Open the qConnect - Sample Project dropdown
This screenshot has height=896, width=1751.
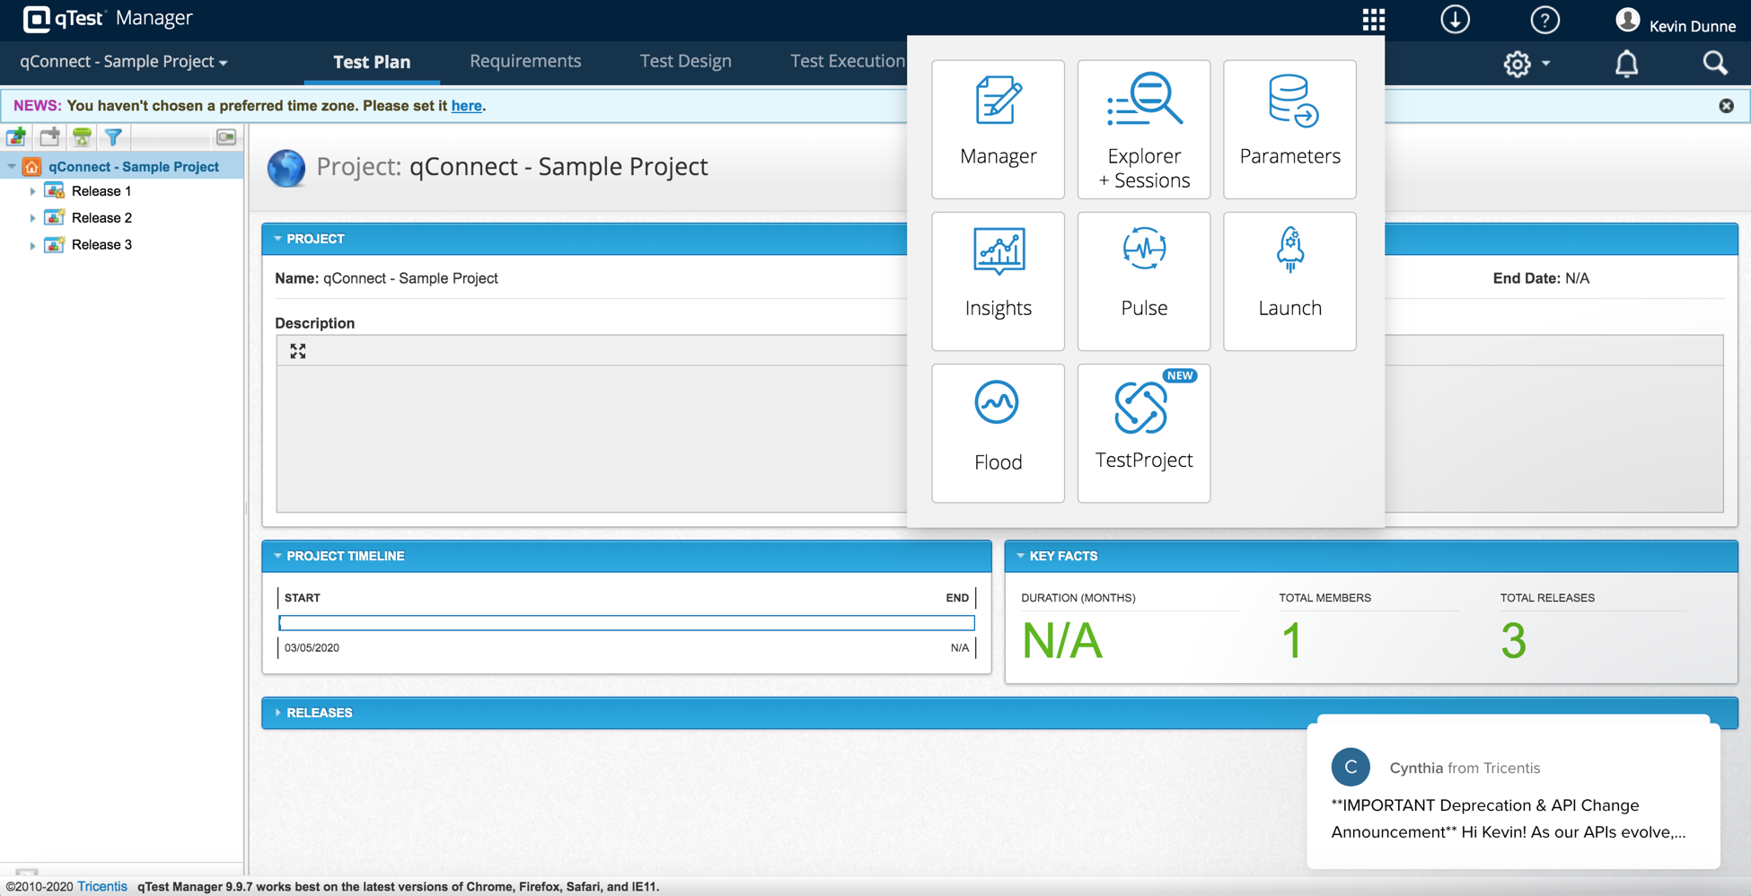(124, 62)
